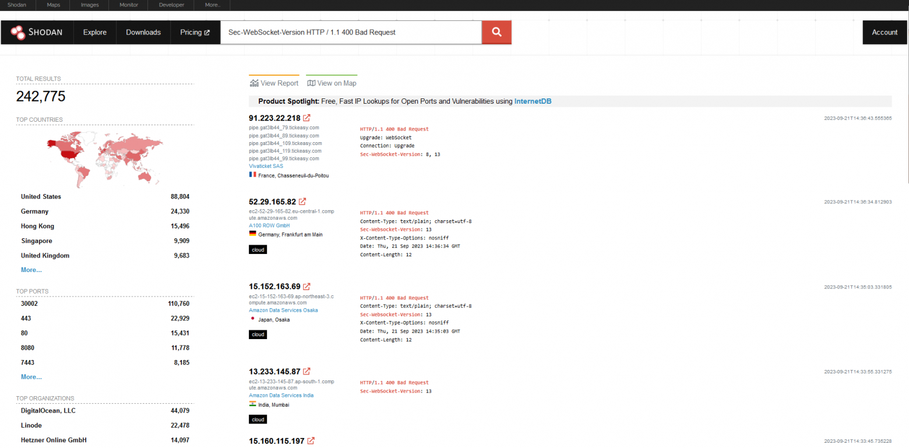Image resolution: width=909 pixels, height=448 pixels.
Task: Open the Explore menu
Action: 95,33
